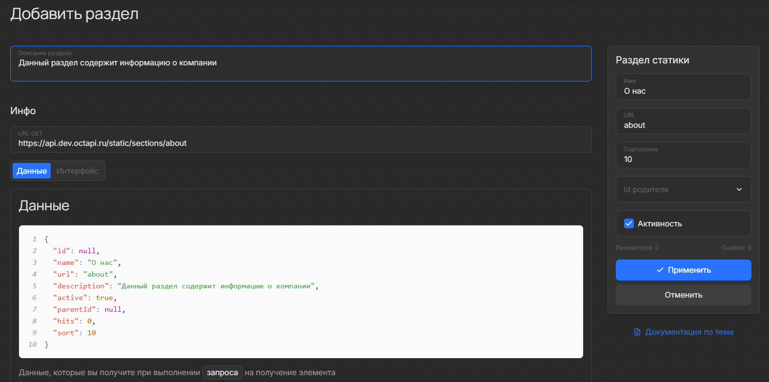Click the checkmark icon in Применить button
The image size is (769, 382).
660,270
